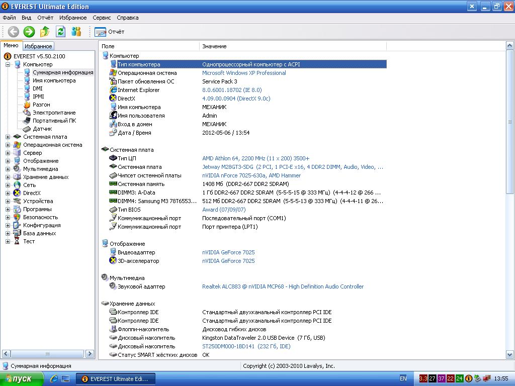Click the EVEREST Ultimate Edition taskbar button

pos(115,379)
